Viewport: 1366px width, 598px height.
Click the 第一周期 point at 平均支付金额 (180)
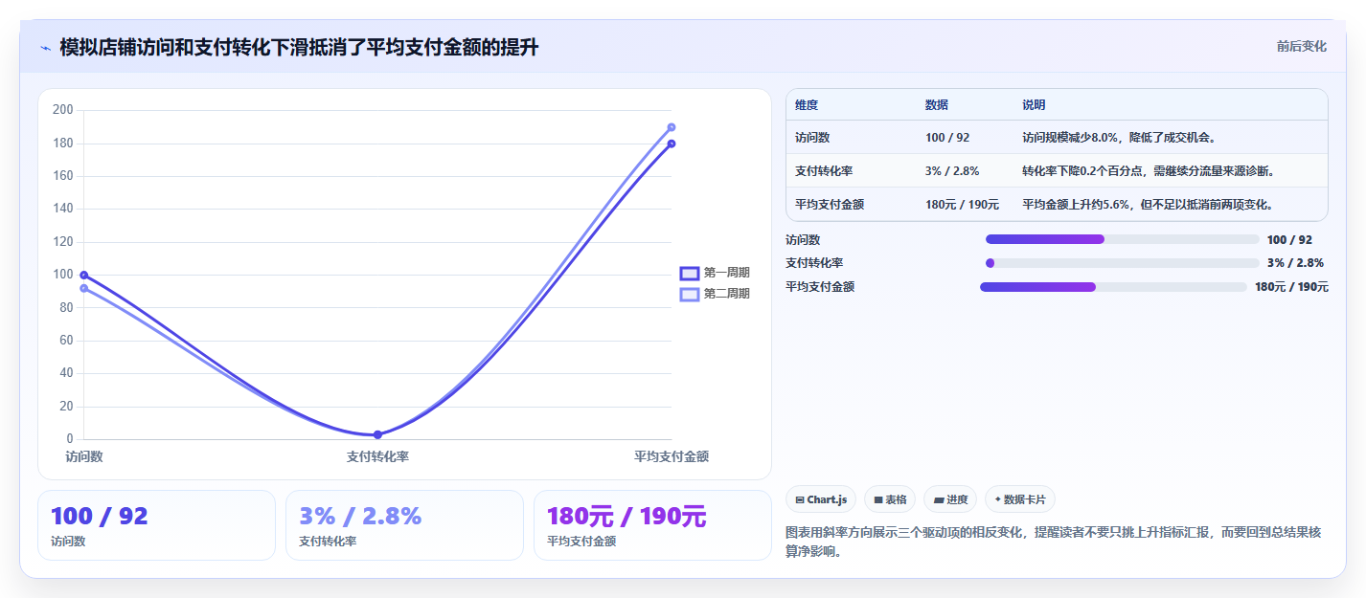(x=672, y=144)
